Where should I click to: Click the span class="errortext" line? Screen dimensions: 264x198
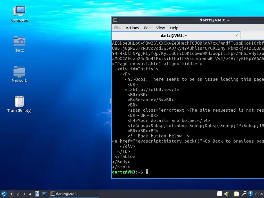pos(196,110)
